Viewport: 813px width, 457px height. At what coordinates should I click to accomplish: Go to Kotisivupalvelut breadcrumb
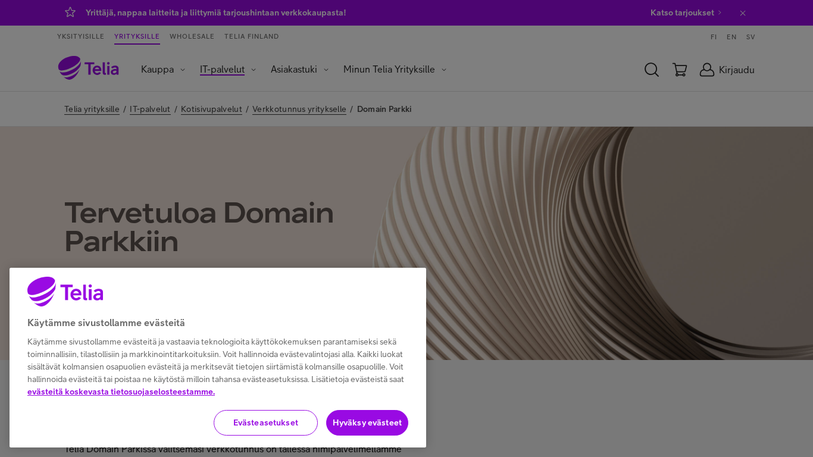click(x=211, y=109)
